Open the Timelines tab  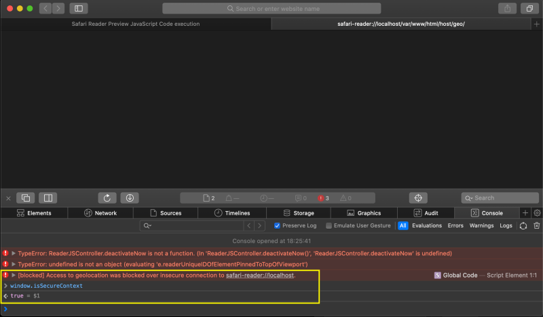(232, 213)
